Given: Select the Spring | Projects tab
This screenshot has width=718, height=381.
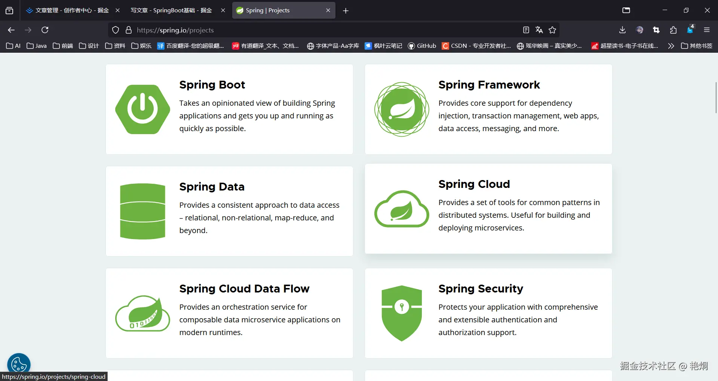Looking at the screenshot, I should pos(283,10).
